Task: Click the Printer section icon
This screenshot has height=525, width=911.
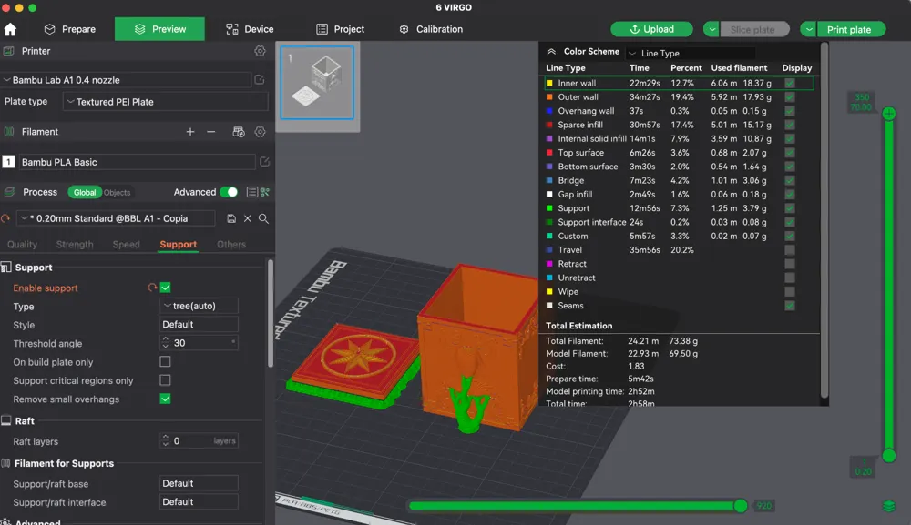Action: (x=9, y=51)
